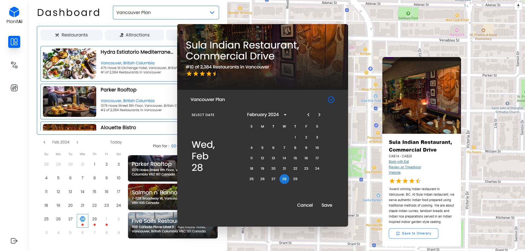The image size is (525, 251).
Task: Open Salmon n' Bannock itinerary card
Action: coord(153,197)
